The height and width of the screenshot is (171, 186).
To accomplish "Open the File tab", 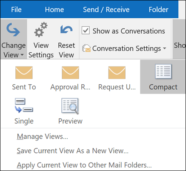I will point(16,10).
